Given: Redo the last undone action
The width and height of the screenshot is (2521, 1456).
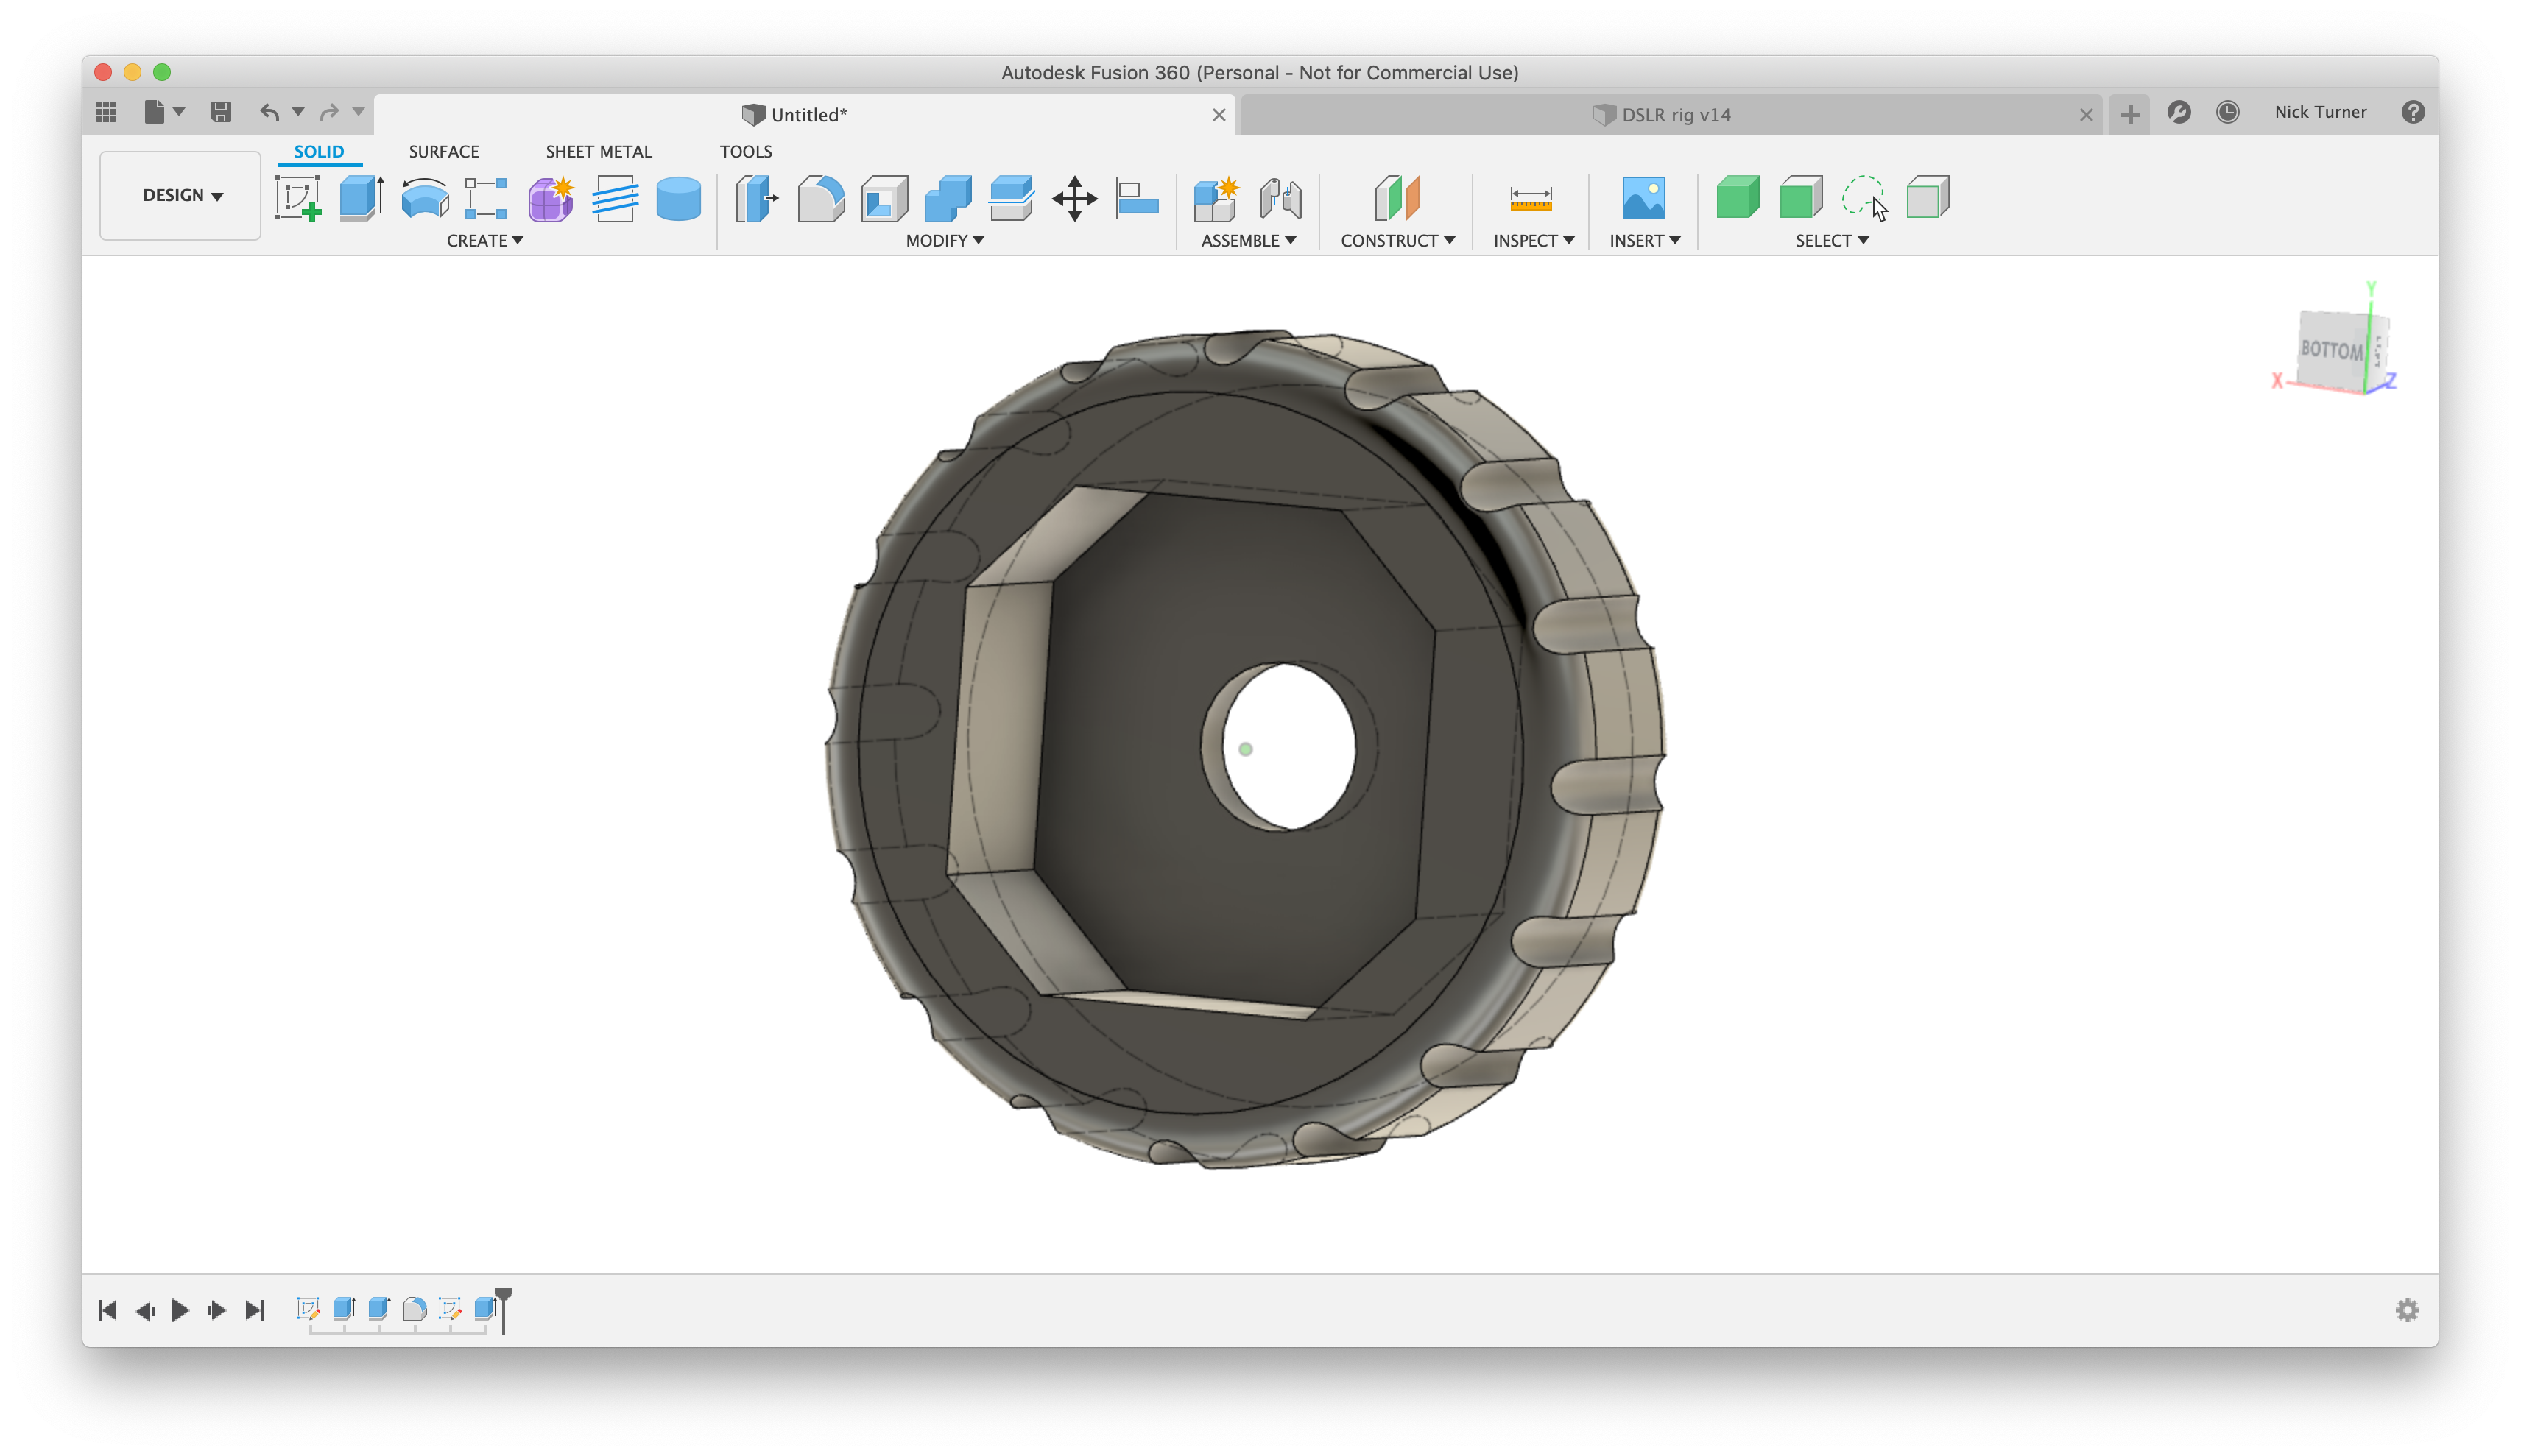Looking at the screenshot, I should [329, 112].
